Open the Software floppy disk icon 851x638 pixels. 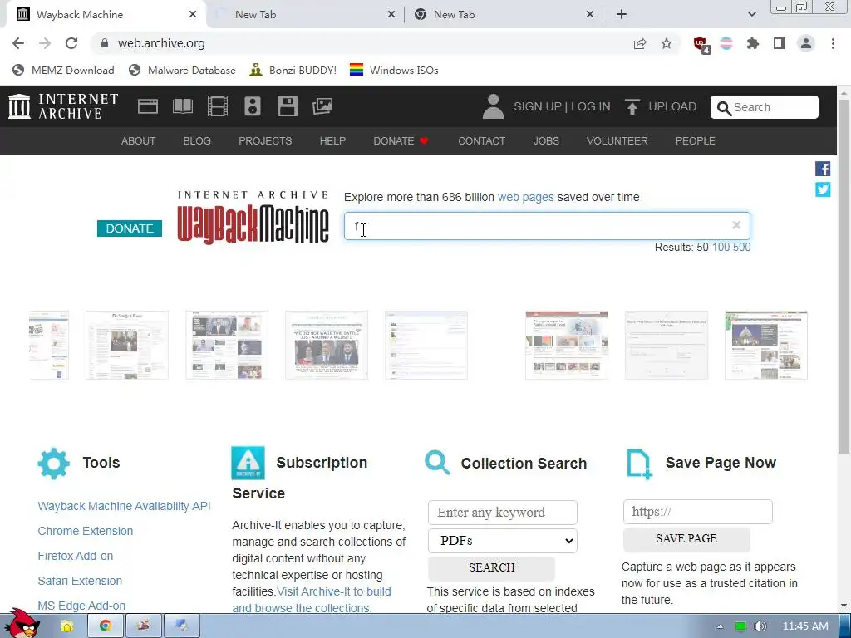(x=287, y=106)
